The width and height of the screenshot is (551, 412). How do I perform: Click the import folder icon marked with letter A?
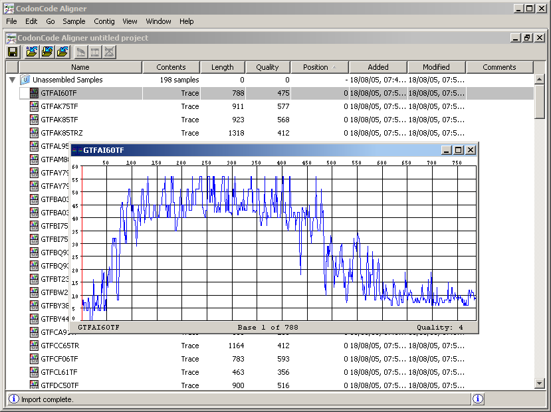[32, 52]
